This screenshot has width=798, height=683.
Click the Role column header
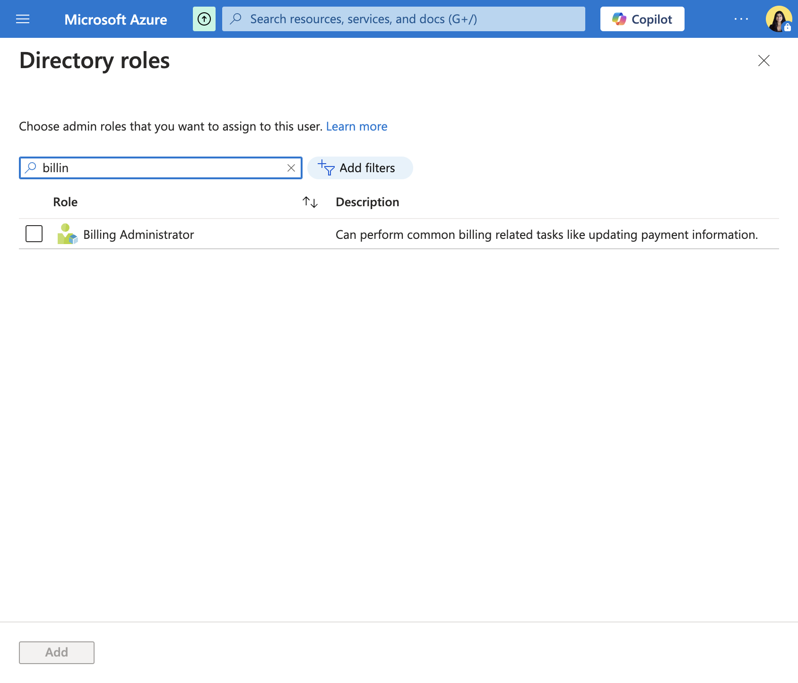coord(65,202)
